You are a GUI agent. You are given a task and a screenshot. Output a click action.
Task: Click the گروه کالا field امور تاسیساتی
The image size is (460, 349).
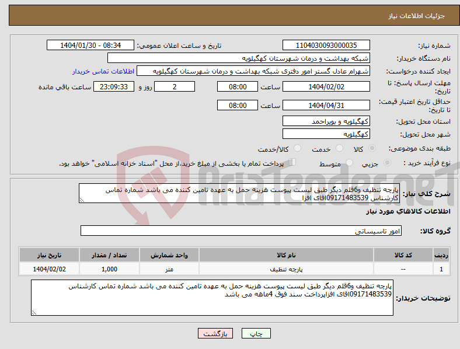pyautogui.click(x=241, y=231)
